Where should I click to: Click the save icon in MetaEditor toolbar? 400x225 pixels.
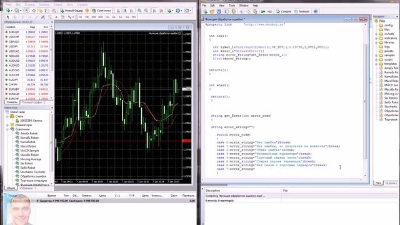coord(219,11)
